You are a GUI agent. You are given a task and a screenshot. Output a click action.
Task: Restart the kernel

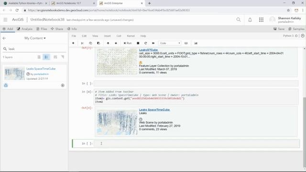pyautogui.click(x=145, y=43)
